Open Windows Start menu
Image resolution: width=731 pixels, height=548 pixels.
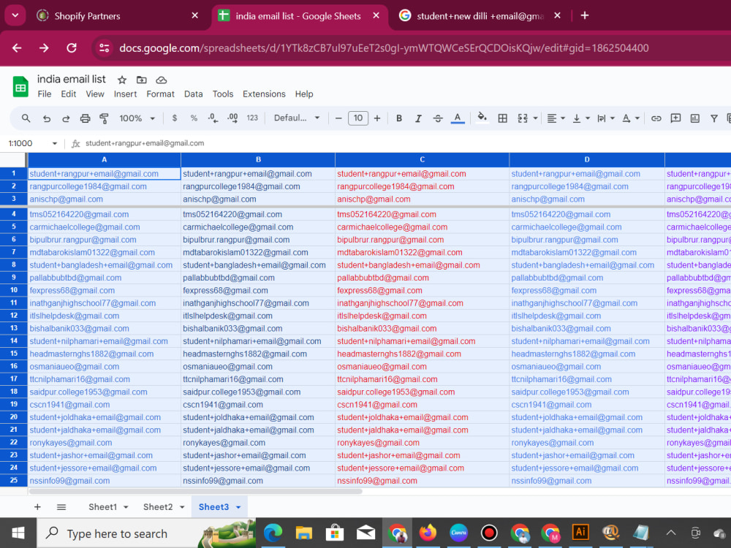tap(18, 533)
